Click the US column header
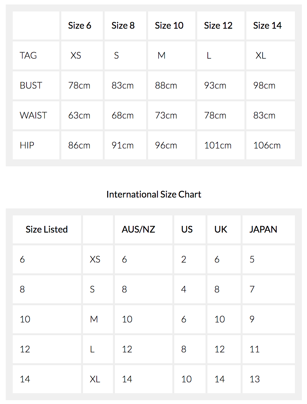 click(187, 229)
